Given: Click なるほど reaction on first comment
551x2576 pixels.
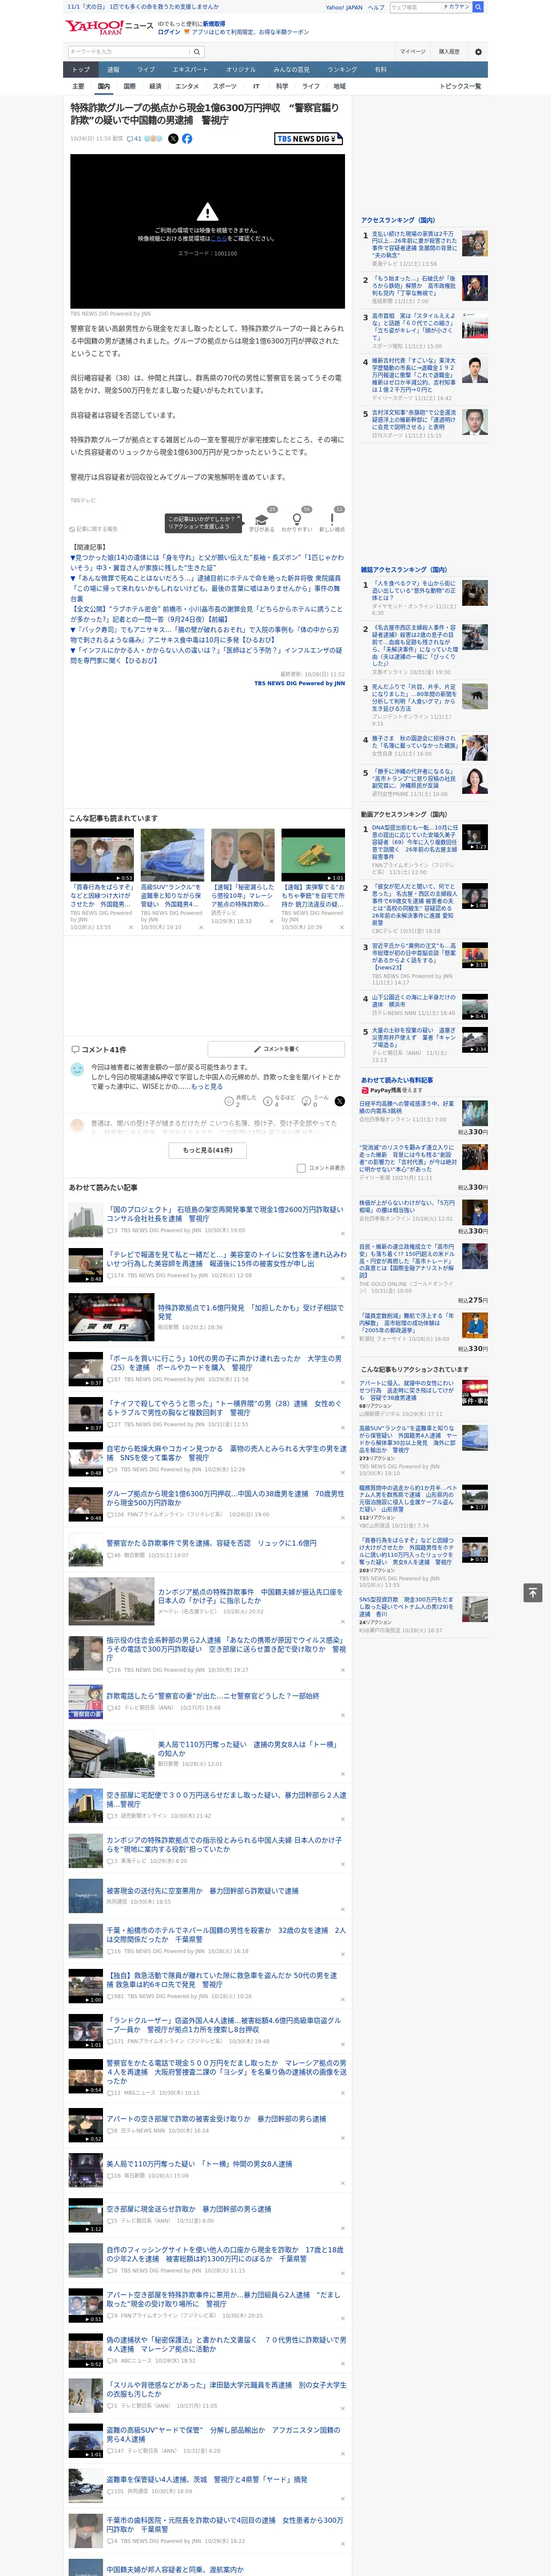Looking at the screenshot, I should 279,1100.
